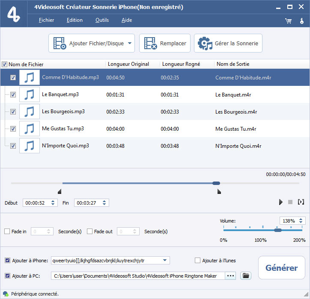Open output folder with folder icon
Screen dimensions: 310x299
[245, 276]
